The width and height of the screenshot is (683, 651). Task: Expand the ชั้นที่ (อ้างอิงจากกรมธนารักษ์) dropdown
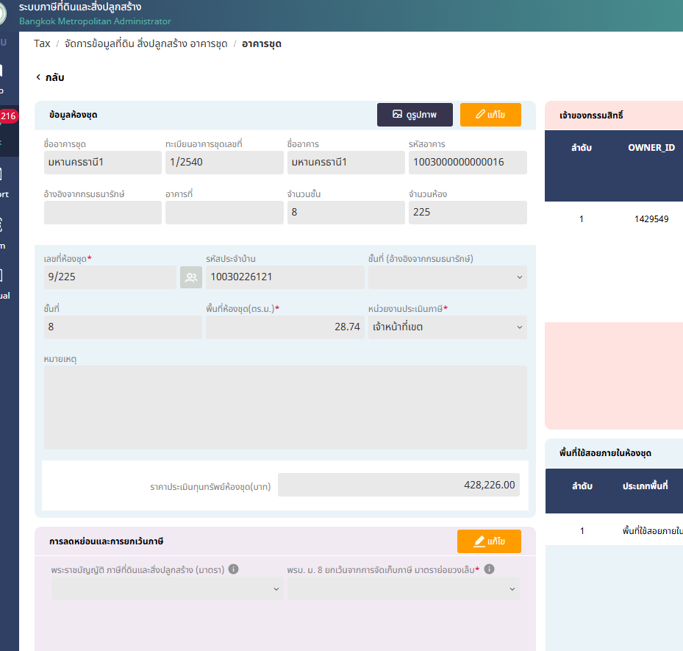coord(447,277)
